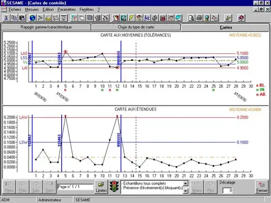Click the traffic light status icon
The height and width of the screenshot is (203, 271).
tap(114, 187)
